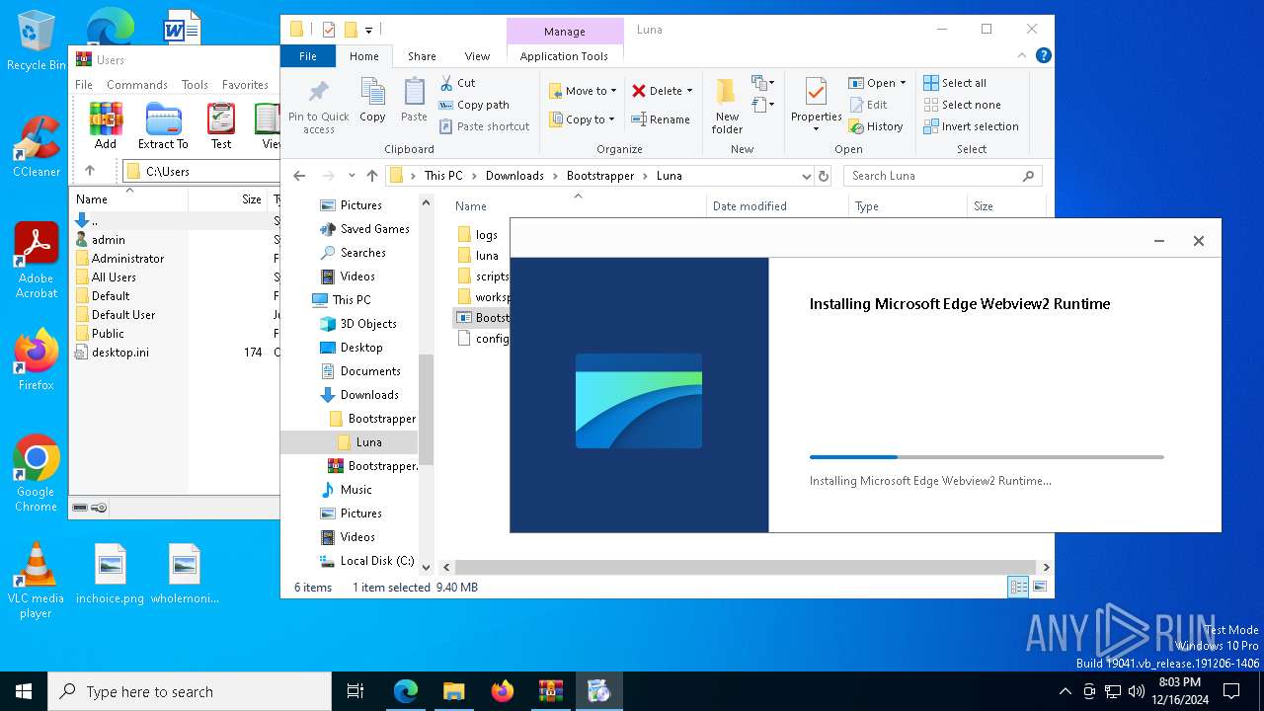Open recent locations dropdown arrow
This screenshot has width=1264, height=711.
351,176
